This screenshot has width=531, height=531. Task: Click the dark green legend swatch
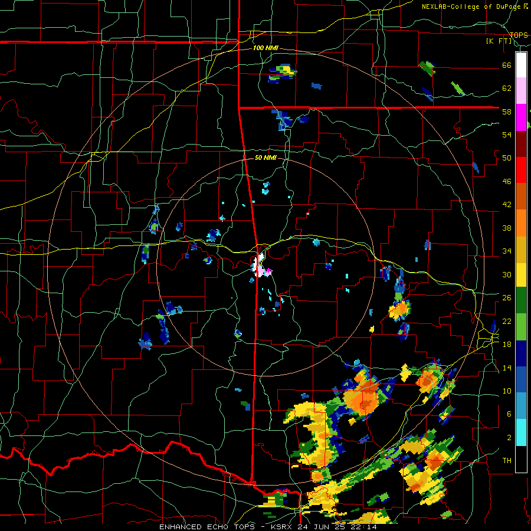(x=521, y=300)
